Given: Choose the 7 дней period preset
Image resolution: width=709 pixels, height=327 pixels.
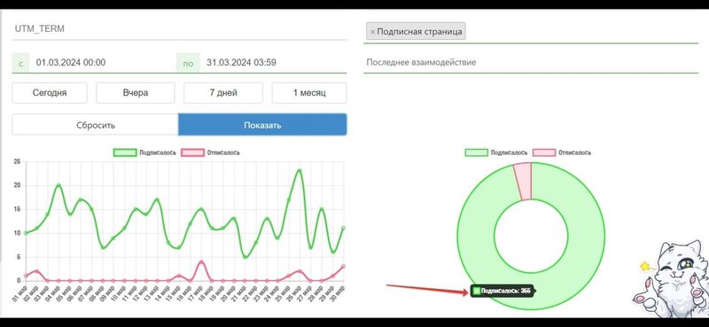Looking at the screenshot, I should coord(223,93).
